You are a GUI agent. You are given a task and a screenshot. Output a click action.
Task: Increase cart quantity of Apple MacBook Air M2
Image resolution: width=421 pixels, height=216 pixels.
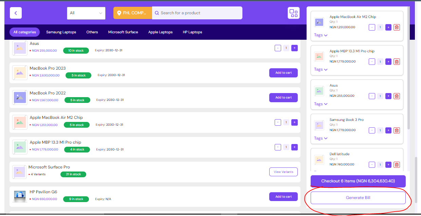(388, 27)
